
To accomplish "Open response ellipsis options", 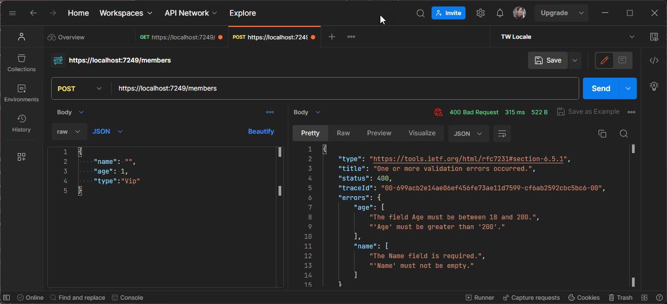I will click(631, 112).
